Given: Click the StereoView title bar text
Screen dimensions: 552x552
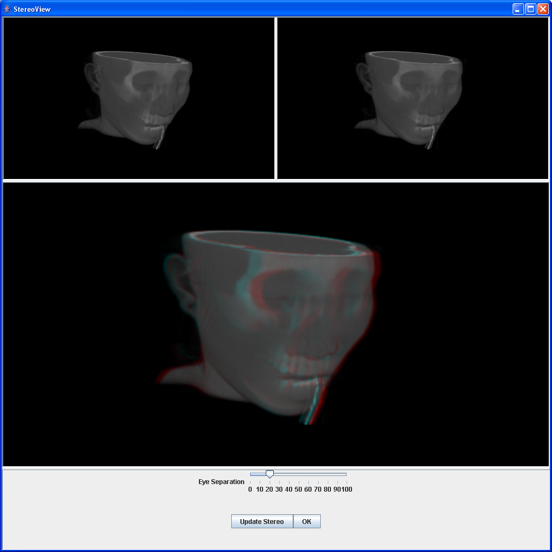Looking at the screenshot, I should pyautogui.click(x=32, y=9).
